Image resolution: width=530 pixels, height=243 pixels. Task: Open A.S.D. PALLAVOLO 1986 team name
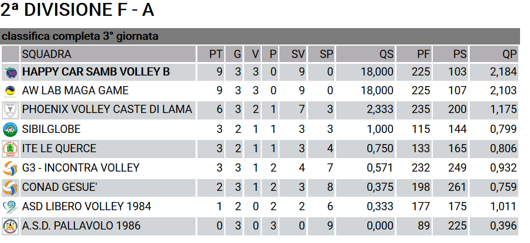81,226
